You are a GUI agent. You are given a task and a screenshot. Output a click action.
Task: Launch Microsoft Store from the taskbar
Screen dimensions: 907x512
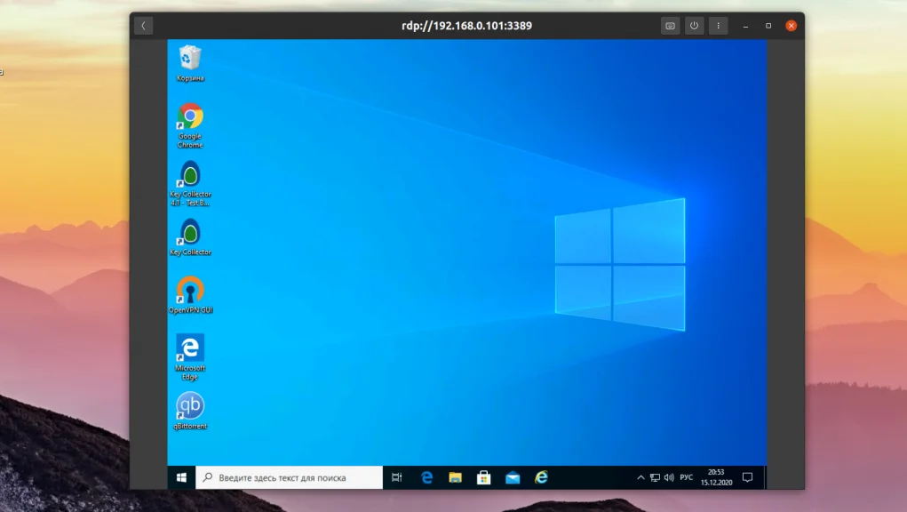click(x=483, y=477)
